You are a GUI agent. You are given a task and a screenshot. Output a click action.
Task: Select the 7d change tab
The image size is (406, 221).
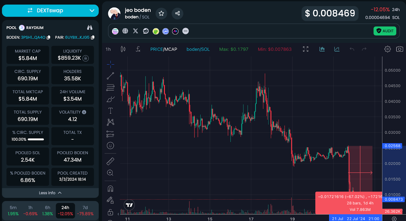pyautogui.click(x=85, y=211)
